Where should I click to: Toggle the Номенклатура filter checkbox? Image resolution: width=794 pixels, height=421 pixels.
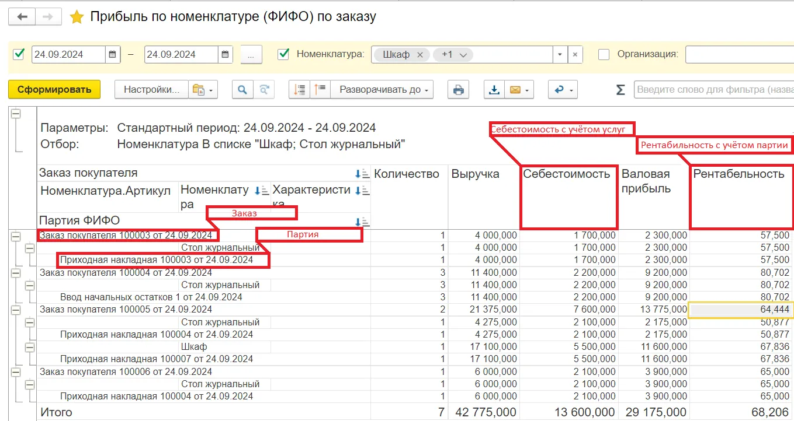283,54
